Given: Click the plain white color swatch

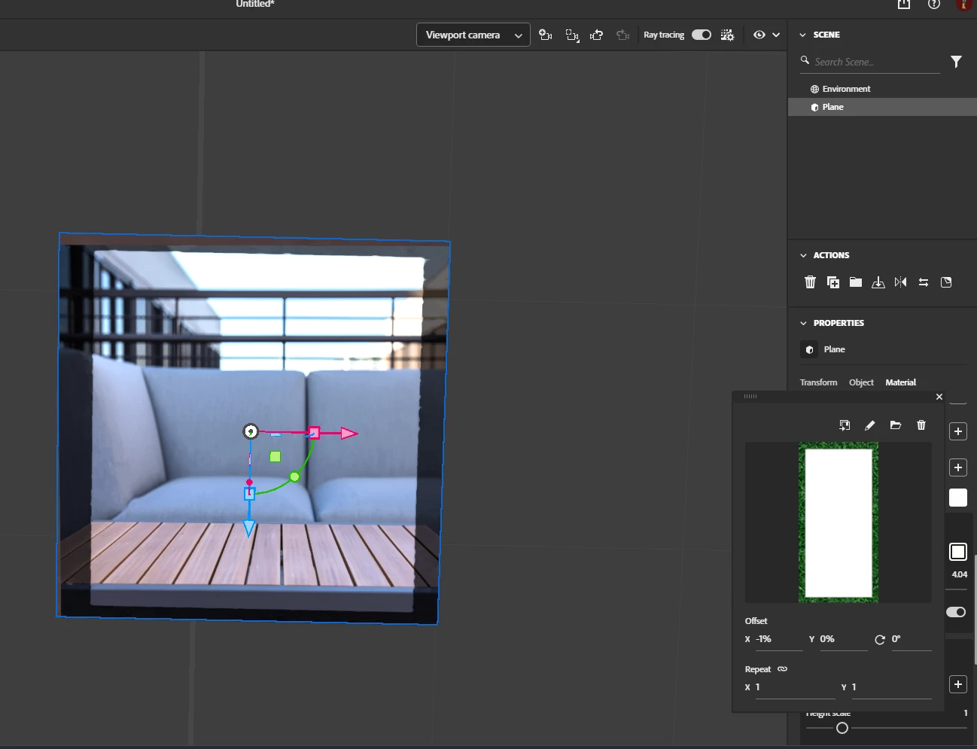Looking at the screenshot, I should (x=957, y=498).
